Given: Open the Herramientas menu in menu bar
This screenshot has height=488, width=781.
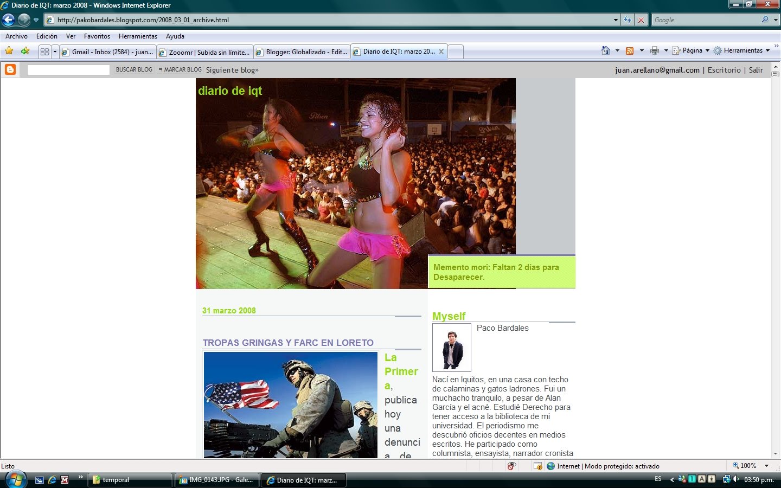Looking at the screenshot, I should tap(138, 36).
